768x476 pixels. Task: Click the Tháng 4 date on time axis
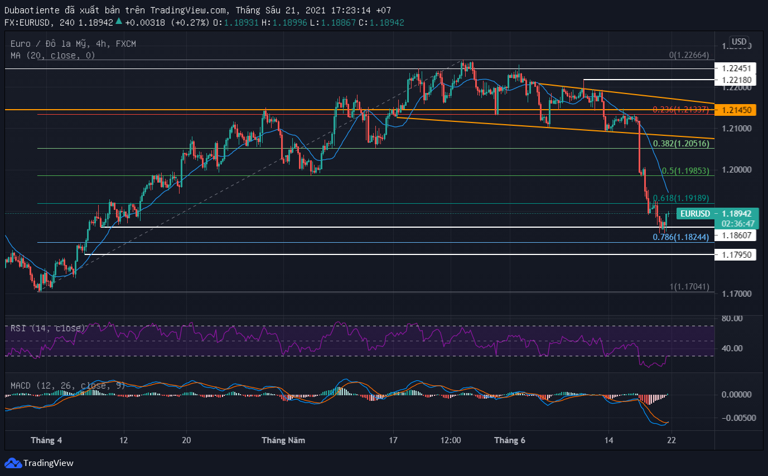click(46, 440)
